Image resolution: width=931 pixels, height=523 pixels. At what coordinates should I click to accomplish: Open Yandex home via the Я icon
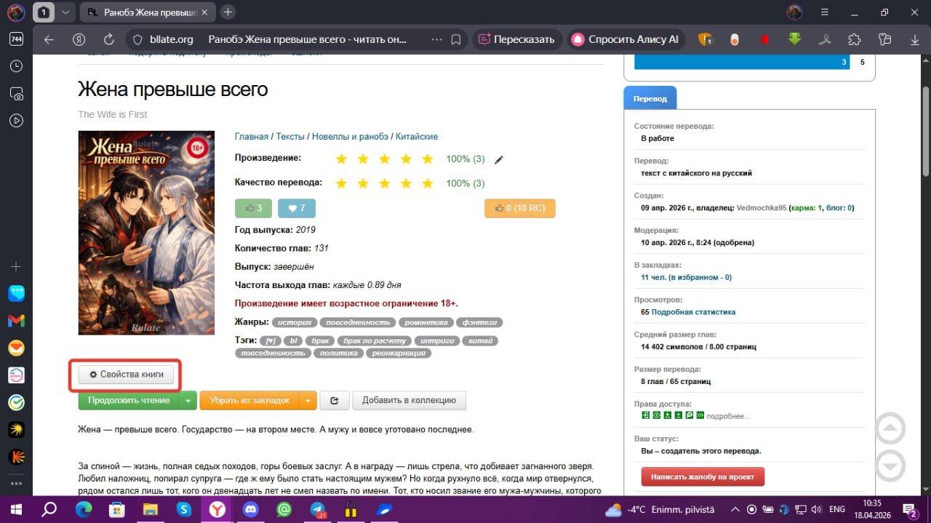pyautogui.click(x=80, y=39)
